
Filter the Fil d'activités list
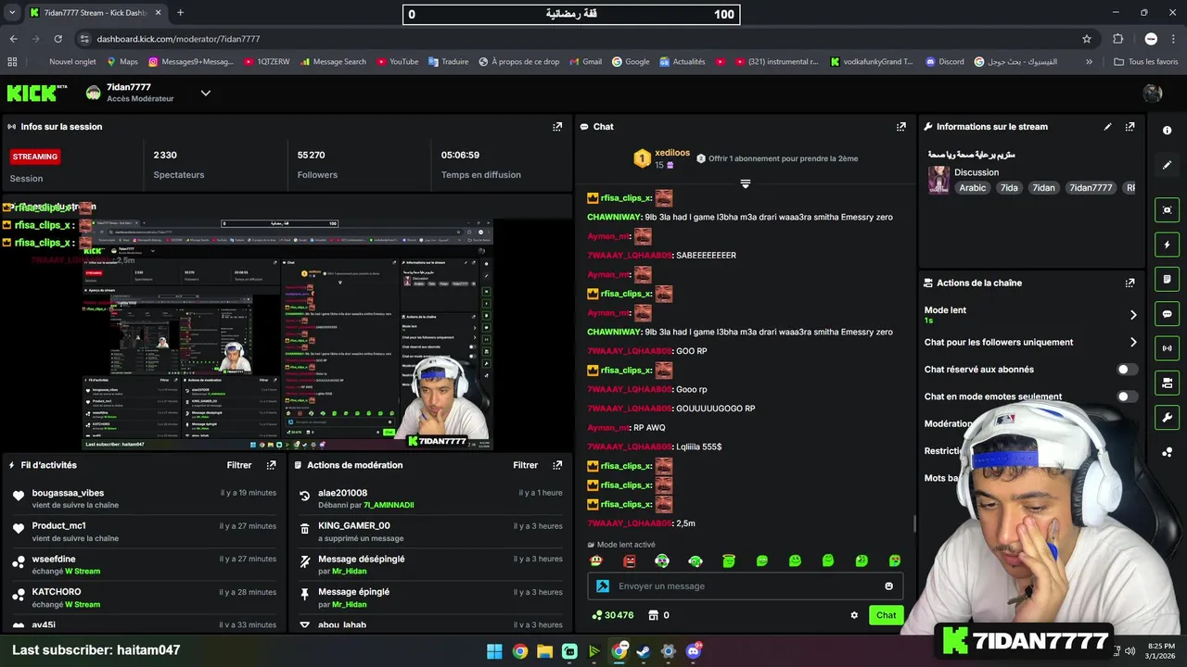[239, 465]
